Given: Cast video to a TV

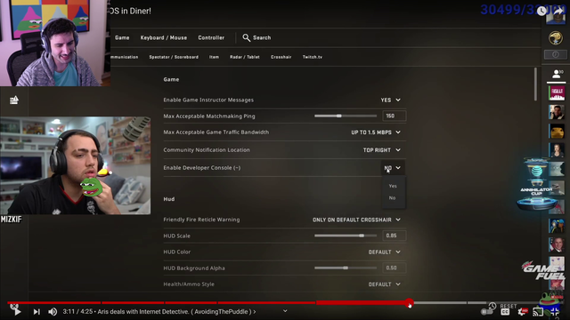Looking at the screenshot, I should coord(538,312).
